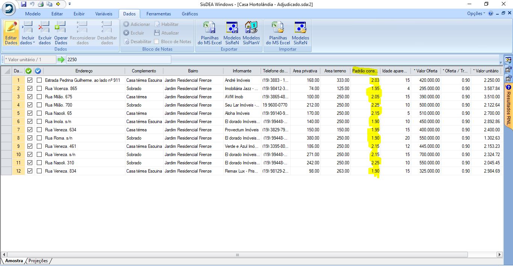Click Desabilitar in Bloco de Notas group
This screenshot has width=513, height=266.
click(x=137, y=41)
